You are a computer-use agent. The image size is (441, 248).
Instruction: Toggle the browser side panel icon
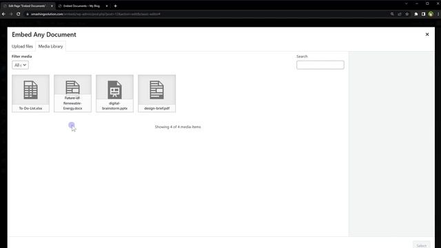(x=423, y=14)
